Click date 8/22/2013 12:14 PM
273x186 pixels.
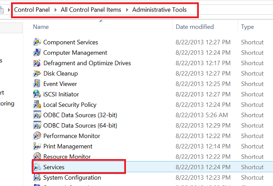[x=203, y=146]
